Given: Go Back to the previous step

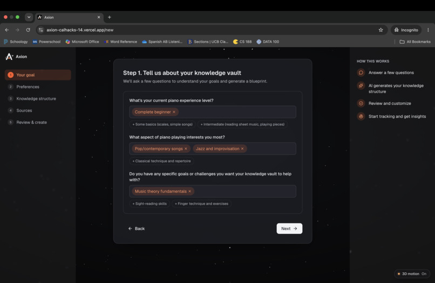Looking at the screenshot, I should [137, 228].
